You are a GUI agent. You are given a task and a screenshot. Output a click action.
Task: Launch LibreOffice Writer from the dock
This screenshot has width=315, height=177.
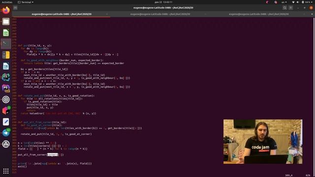(6, 66)
